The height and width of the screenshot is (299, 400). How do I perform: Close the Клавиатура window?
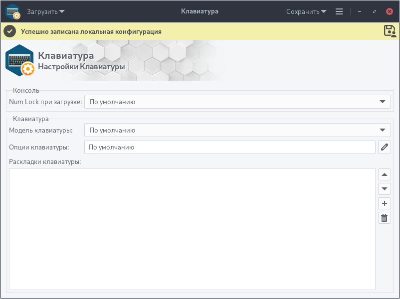(389, 11)
